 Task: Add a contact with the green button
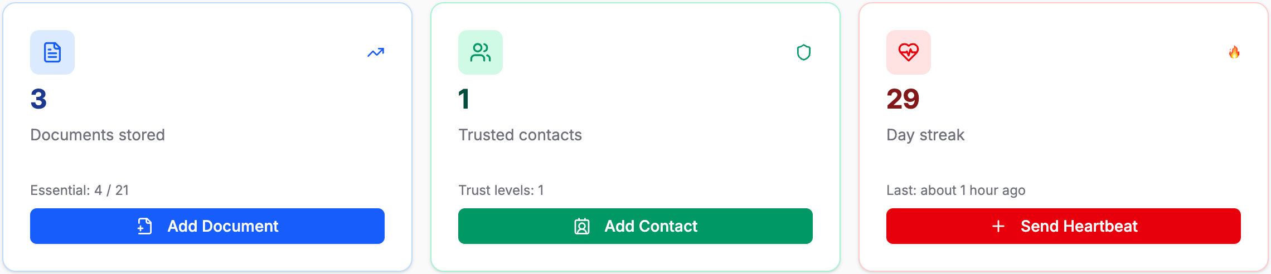635,226
